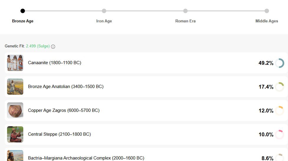
Task: Click the 17.4% progress ring
Action: pos(279,87)
